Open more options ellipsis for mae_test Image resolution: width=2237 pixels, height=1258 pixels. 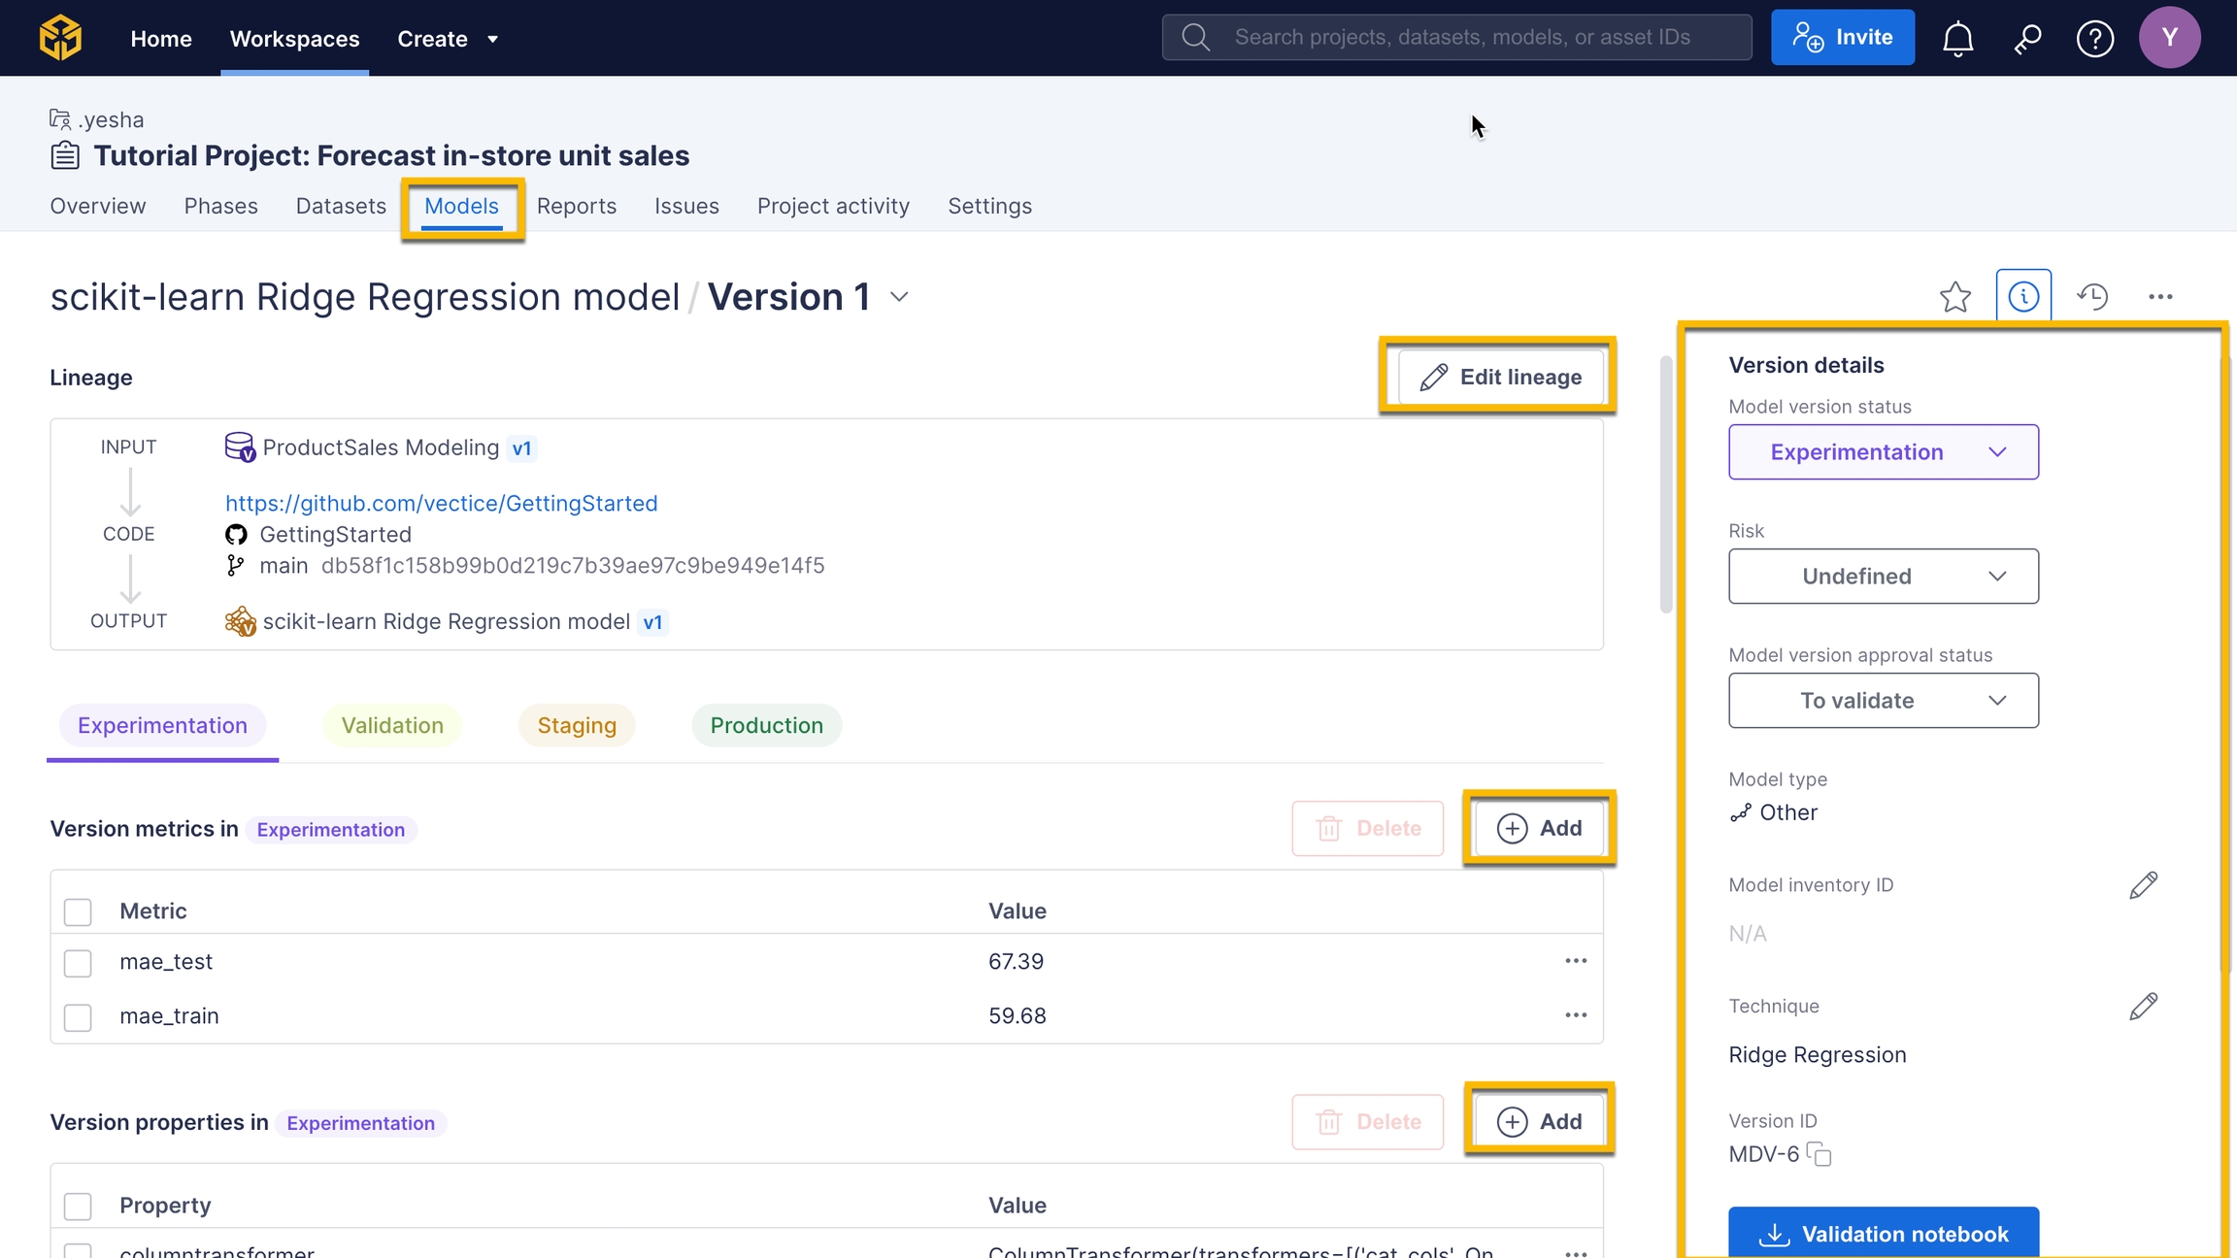click(1575, 961)
